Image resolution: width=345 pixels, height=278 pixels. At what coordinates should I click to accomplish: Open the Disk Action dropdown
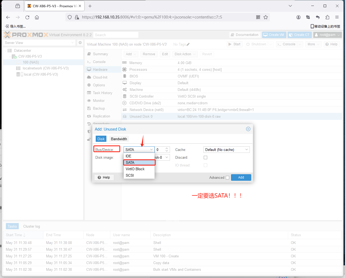point(185,54)
